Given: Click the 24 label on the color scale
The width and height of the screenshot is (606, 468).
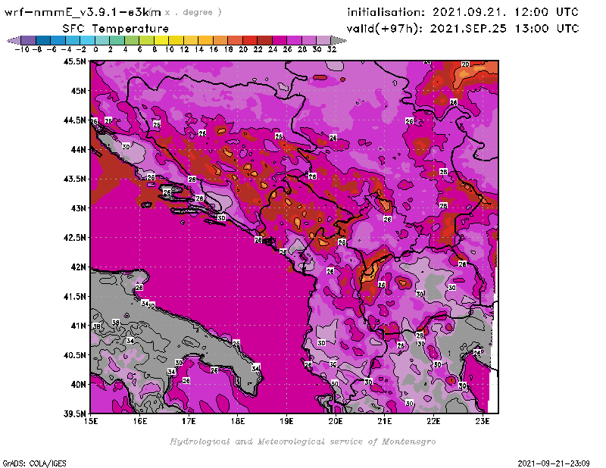Looking at the screenshot, I should [273, 49].
